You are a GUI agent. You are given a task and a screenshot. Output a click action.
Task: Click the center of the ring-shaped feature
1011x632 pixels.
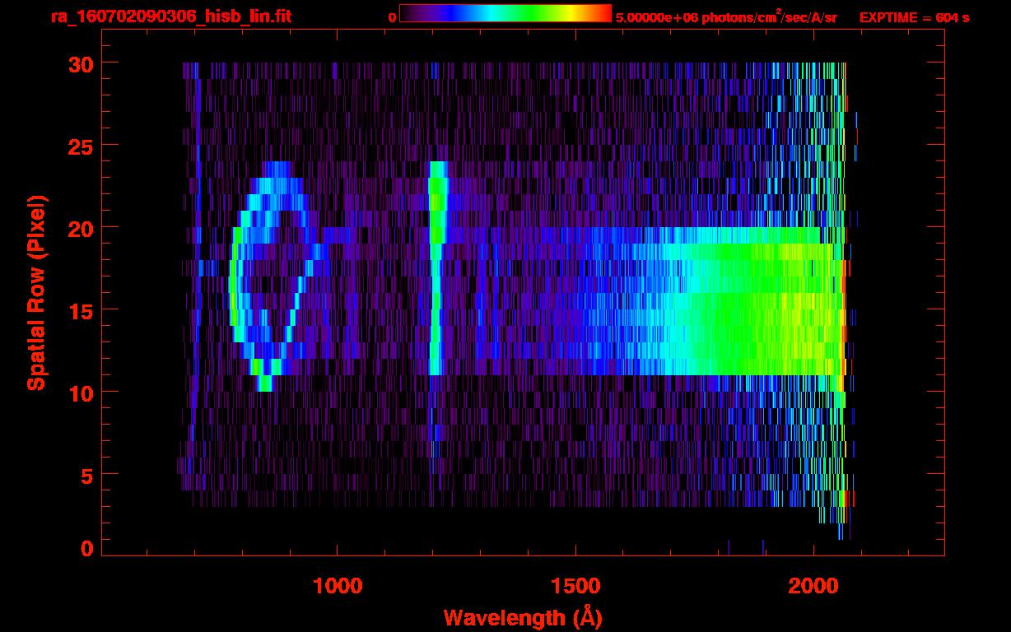pos(268,276)
